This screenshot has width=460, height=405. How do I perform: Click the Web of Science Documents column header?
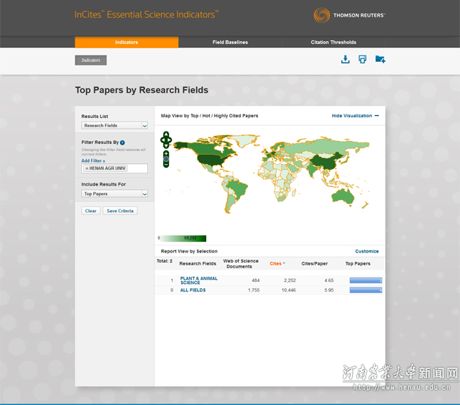coord(241,264)
